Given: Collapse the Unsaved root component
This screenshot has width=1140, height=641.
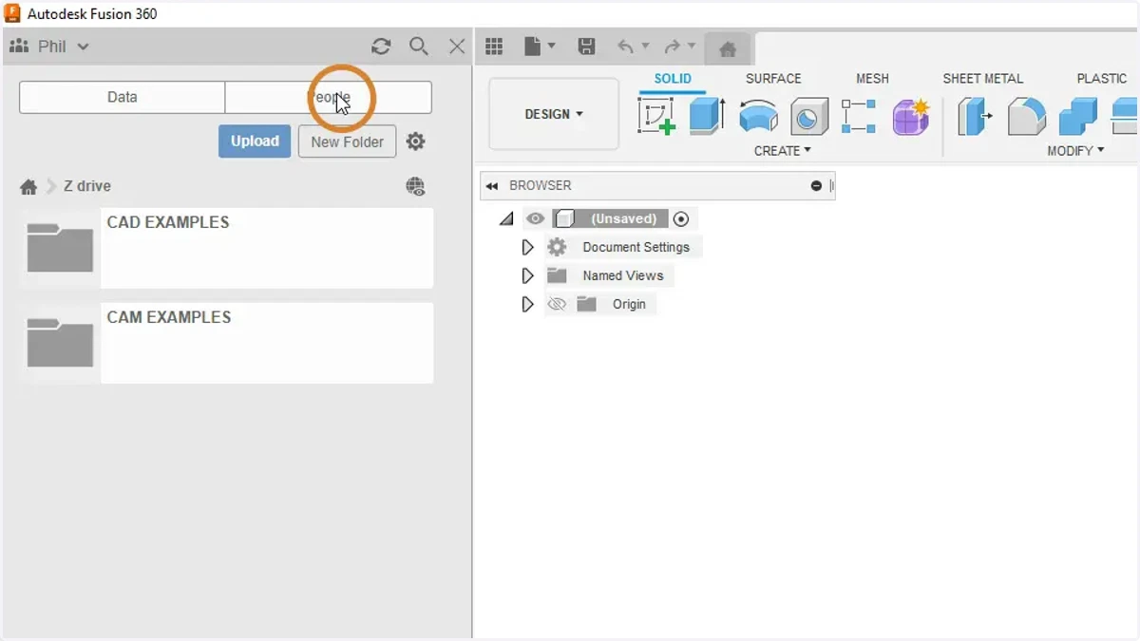Looking at the screenshot, I should click(x=506, y=219).
